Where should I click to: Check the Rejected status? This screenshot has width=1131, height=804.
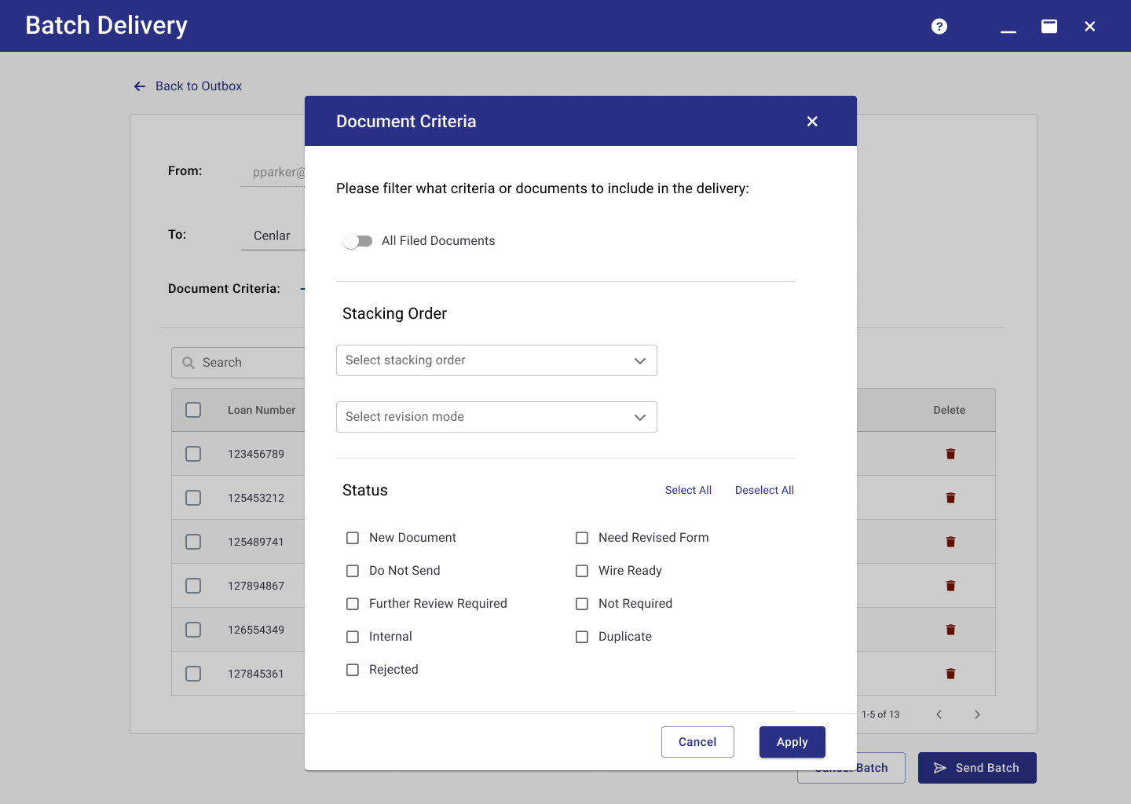click(x=353, y=670)
